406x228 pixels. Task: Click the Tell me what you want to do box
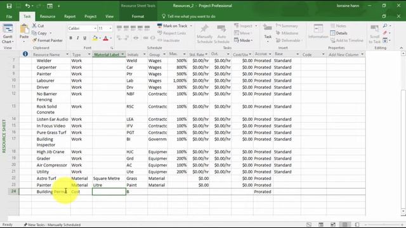pyautogui.click(x=189, y=16)
